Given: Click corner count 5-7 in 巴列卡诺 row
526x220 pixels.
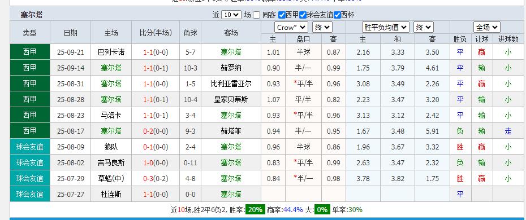Looking at the screenshot, I should [190, 52].
